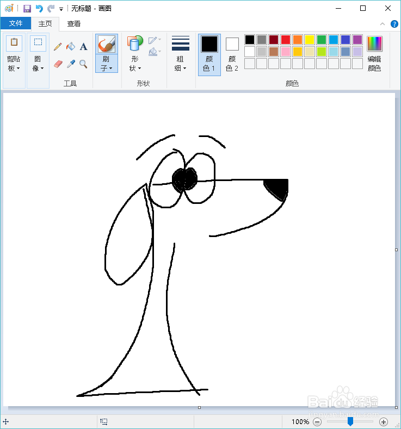Open the shape Outline options
401x429 pixels.
tap(155, 40)
